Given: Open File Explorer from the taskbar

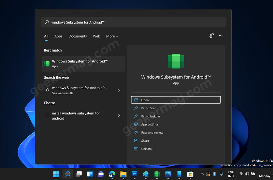Looking at the screenshot, I should coord(123,174).
